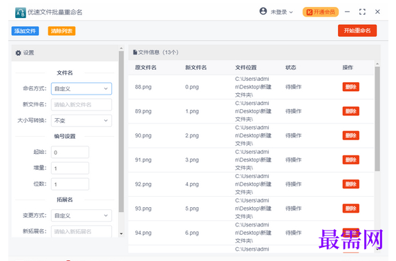
Task: Click the new name 3.png cell
Action: pyautogui.click(x=192, y=159)
